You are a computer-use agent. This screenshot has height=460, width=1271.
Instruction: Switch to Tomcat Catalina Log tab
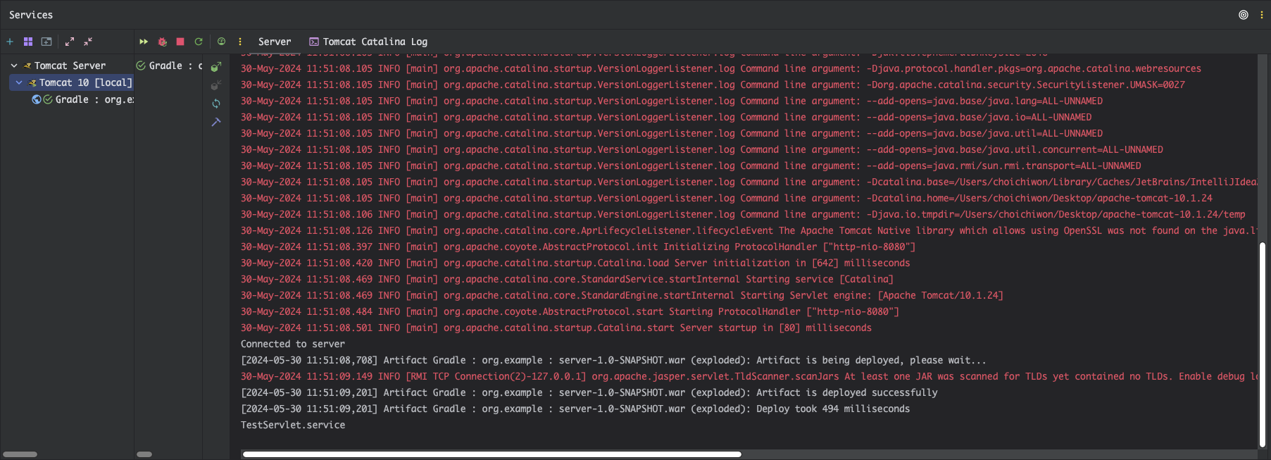368,42
